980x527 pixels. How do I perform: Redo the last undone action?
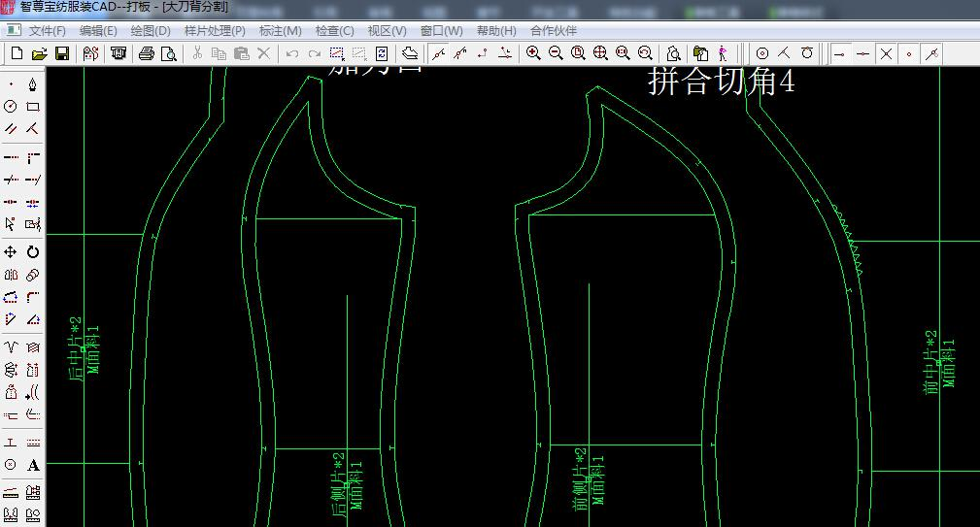(315, 53)
